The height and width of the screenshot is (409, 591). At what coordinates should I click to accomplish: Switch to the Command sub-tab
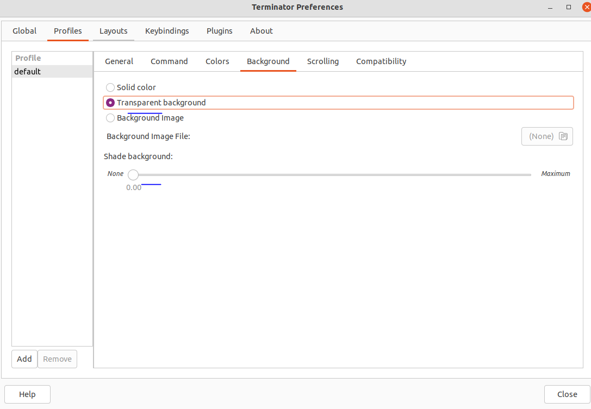click(x=169, y=61)
